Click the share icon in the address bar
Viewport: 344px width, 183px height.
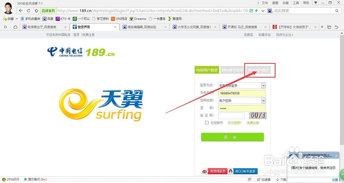tap(251, 11)
